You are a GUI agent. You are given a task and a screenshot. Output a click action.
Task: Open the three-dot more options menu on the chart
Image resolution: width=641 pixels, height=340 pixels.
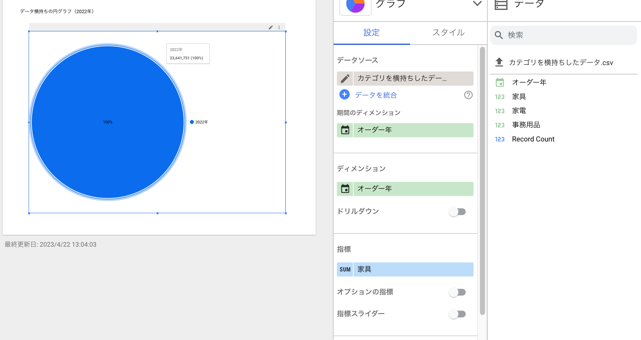click(279, 27)
